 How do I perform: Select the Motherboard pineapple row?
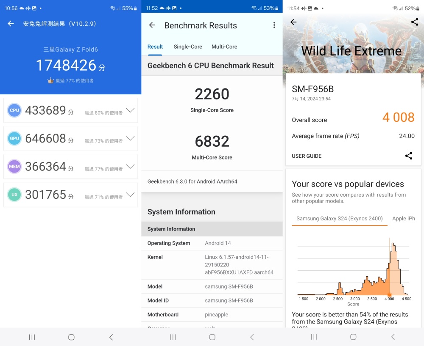pos(212,315)
